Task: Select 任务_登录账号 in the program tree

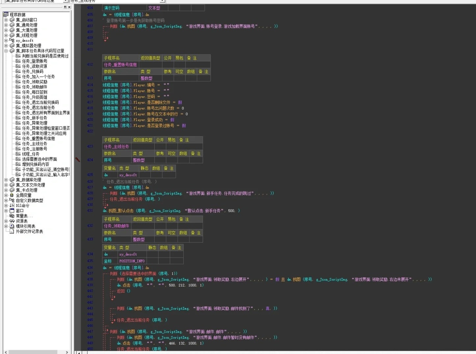Action: pyautogui.click(x=35, y=61)
